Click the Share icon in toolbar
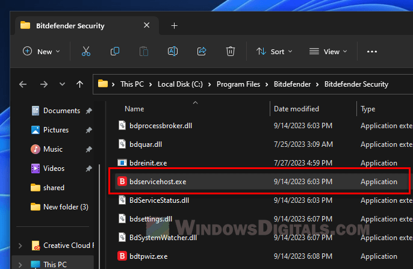The image size is (413, 269). point(202,51)
